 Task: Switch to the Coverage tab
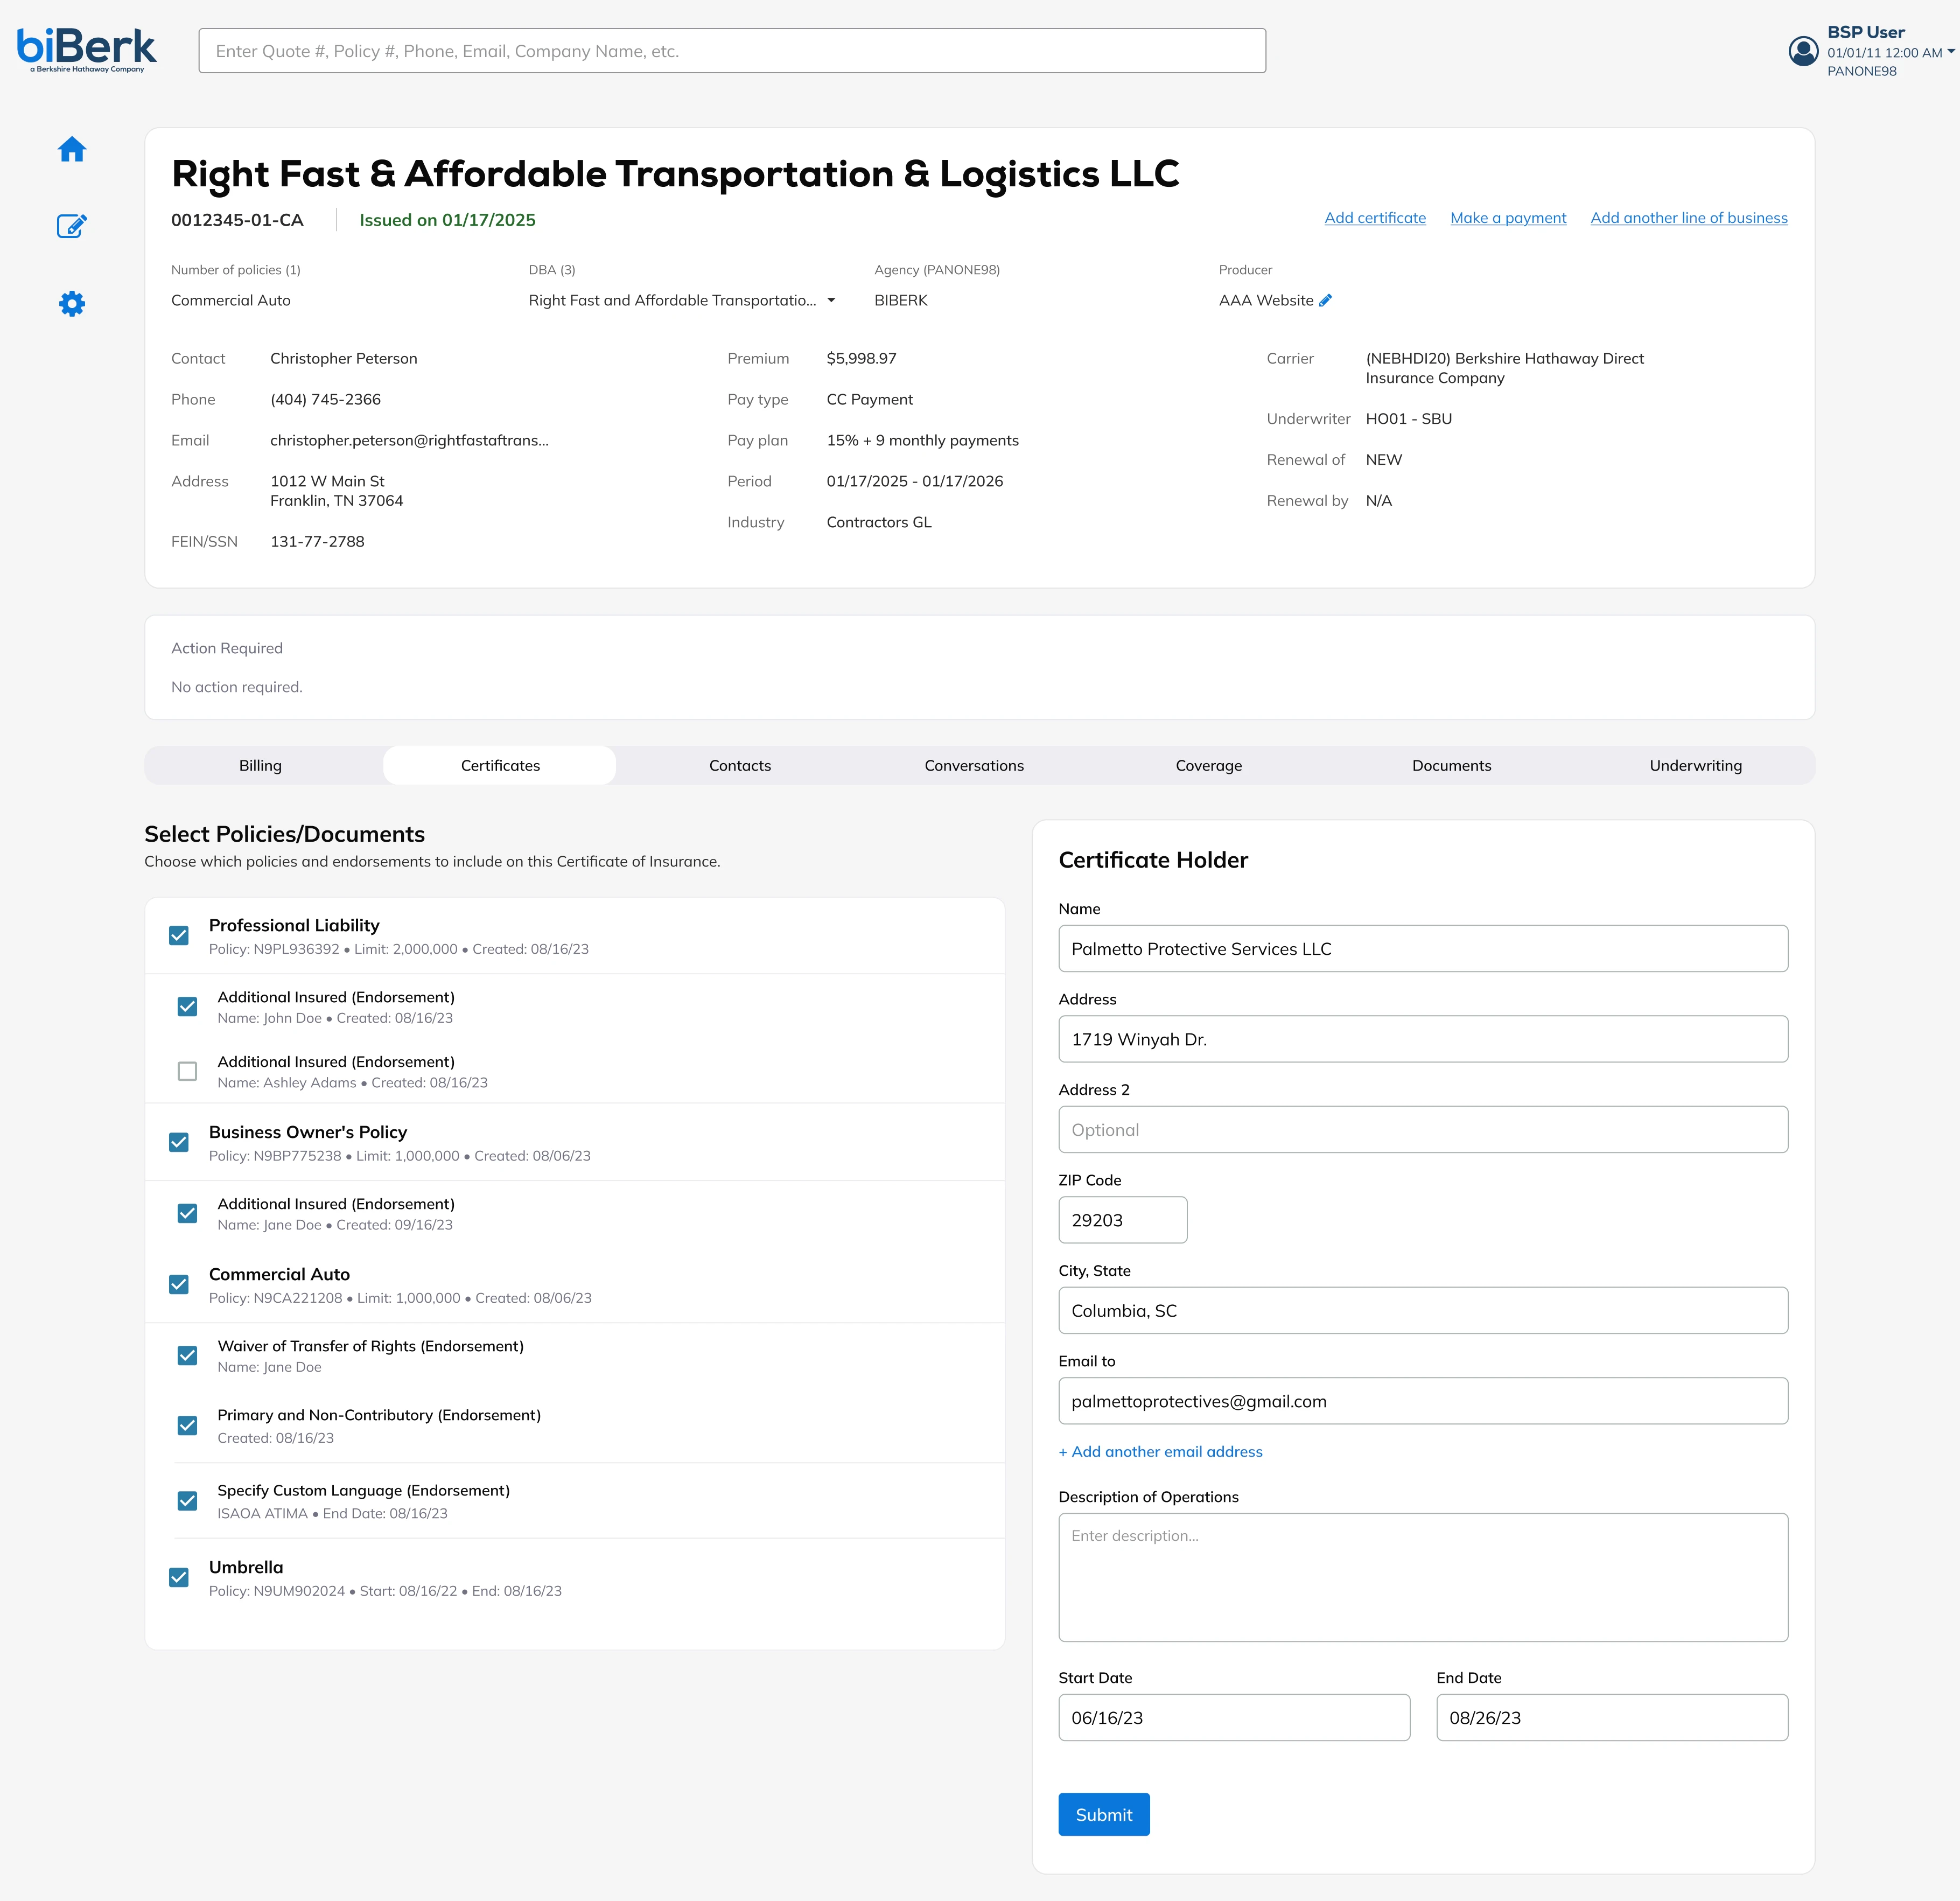1209,765
